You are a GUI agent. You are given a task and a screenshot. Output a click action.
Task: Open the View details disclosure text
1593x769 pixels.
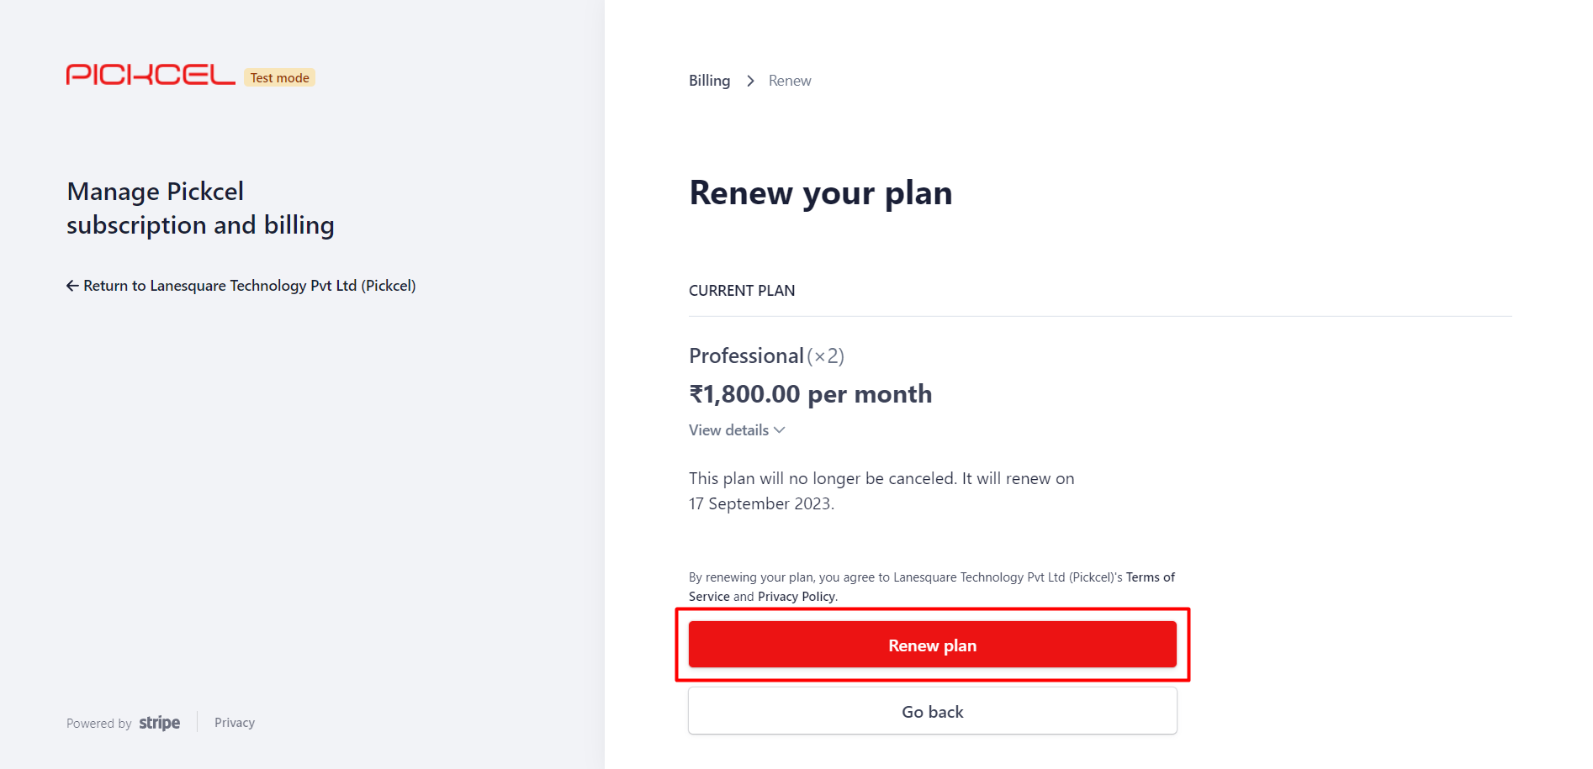point(728,430)
